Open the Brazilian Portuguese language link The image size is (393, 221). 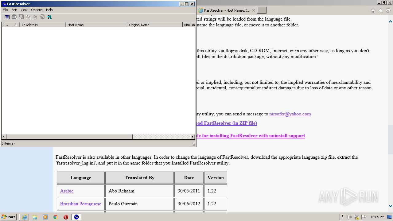(80, 204)
